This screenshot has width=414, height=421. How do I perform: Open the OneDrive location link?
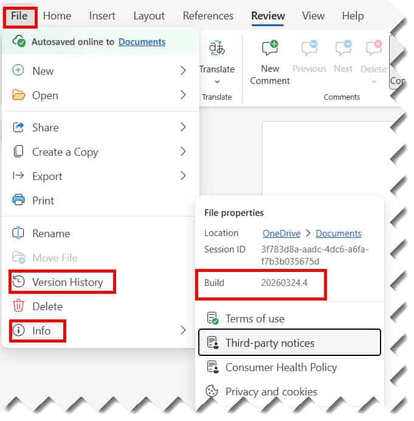click(x=281, y=234)
